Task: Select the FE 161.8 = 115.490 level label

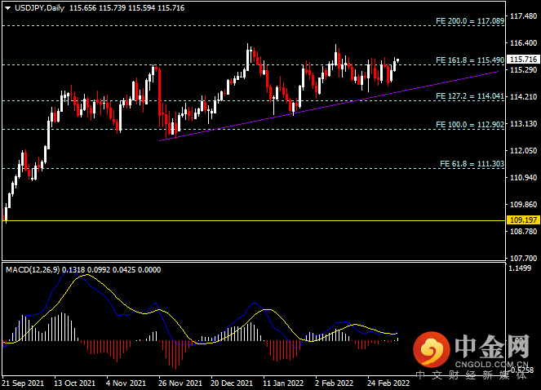Action: [469, 60]
